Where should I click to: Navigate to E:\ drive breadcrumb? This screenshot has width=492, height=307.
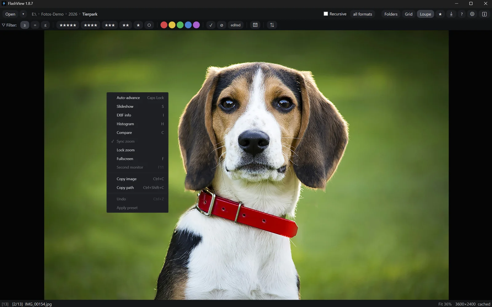tap(34, 14)
